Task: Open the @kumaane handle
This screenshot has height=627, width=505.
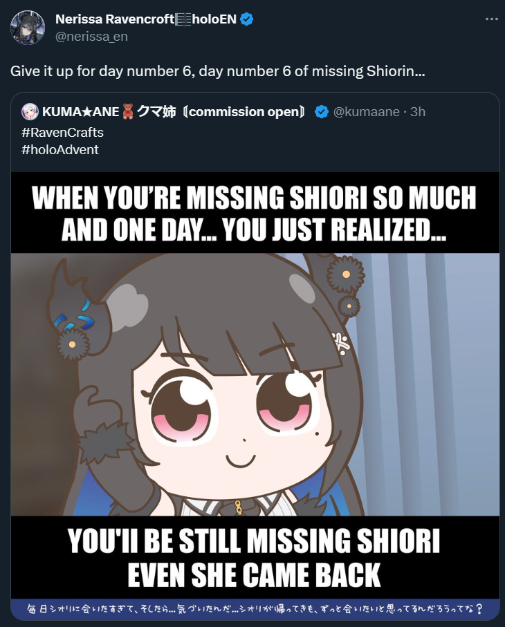Action: (366, 112)
